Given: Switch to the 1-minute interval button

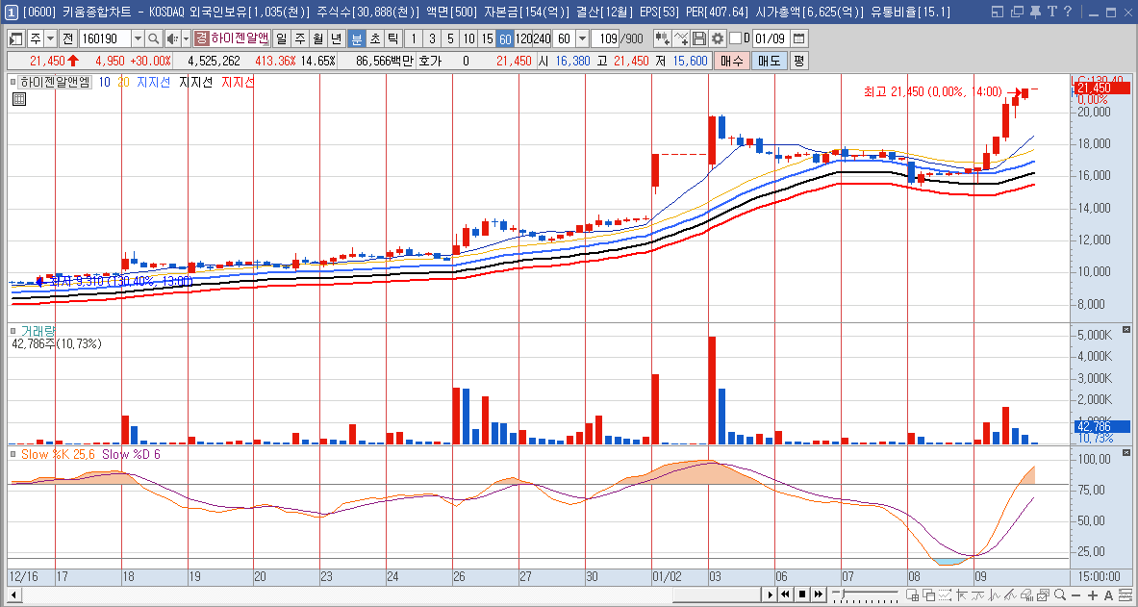Looking at the screenshot, I should click(x=413, y=38).
